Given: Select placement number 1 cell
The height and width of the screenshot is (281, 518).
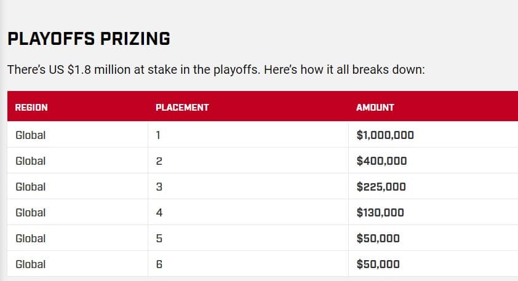Looking at the screenshot, I should pyautogui.click(x=159, y=135).
